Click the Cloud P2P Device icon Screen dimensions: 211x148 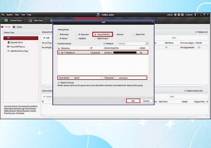point(8,47)
